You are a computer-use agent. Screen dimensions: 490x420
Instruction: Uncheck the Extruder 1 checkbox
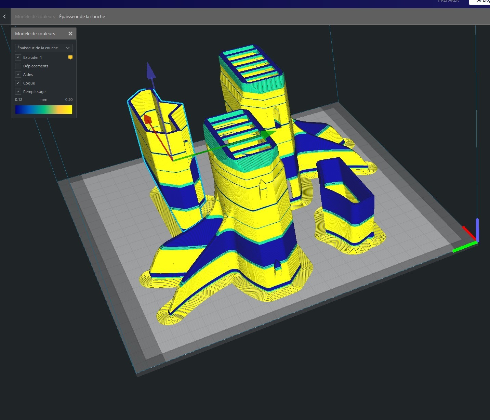(x=18, y=57)
